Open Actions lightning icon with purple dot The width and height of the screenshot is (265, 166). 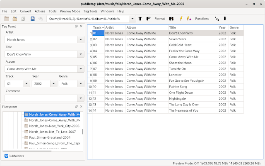point(189,18)
